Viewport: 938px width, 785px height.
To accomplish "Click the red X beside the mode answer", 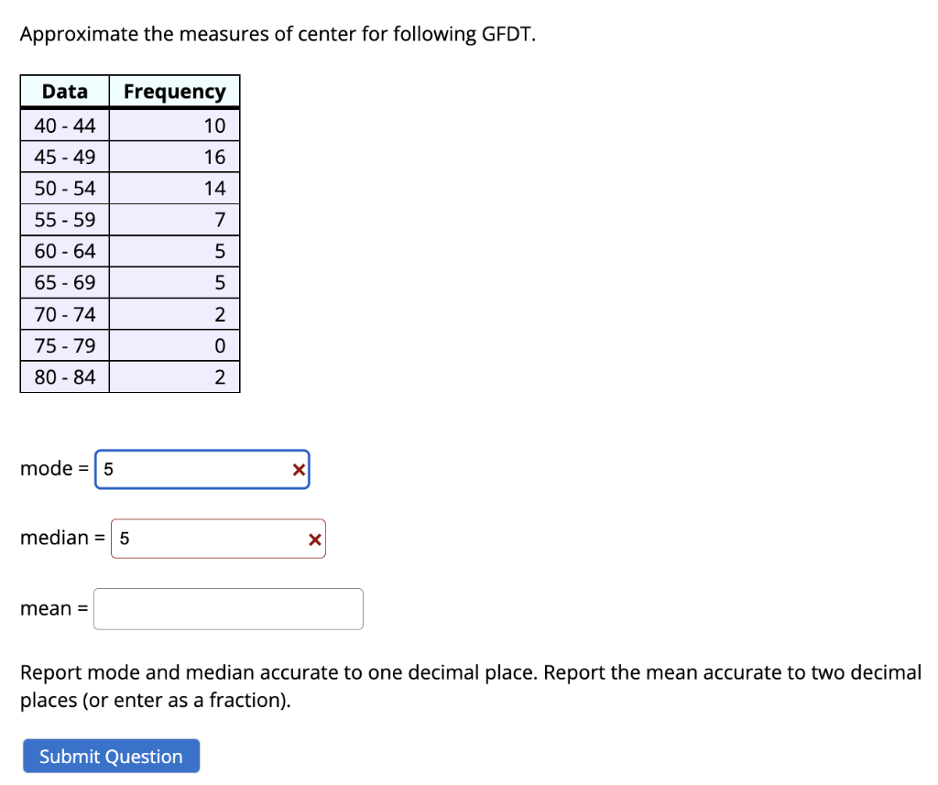I will coord(298,469).
